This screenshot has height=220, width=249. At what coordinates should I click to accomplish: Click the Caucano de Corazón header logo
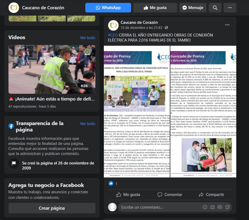[14, 8]
